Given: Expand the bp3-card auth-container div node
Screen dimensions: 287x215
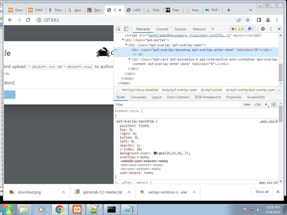Looking at the screenshot, I should click(129, 59).
